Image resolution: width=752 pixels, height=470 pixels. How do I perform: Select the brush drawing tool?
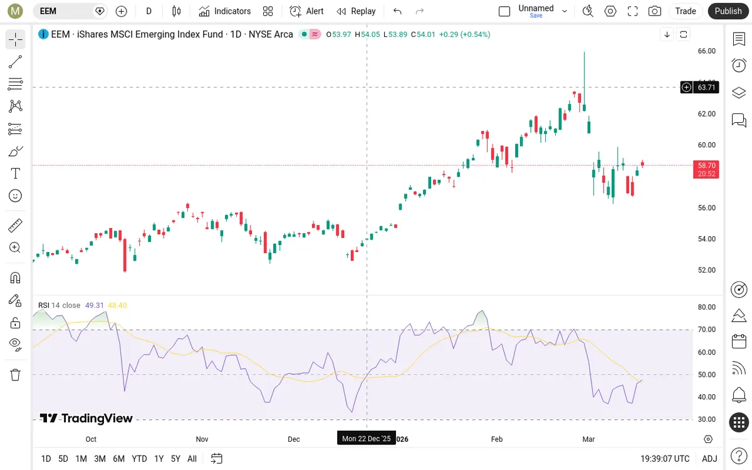[16, 151]
